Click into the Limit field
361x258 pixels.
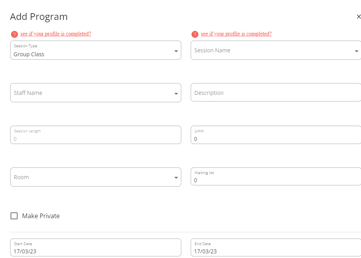(276, 135)
